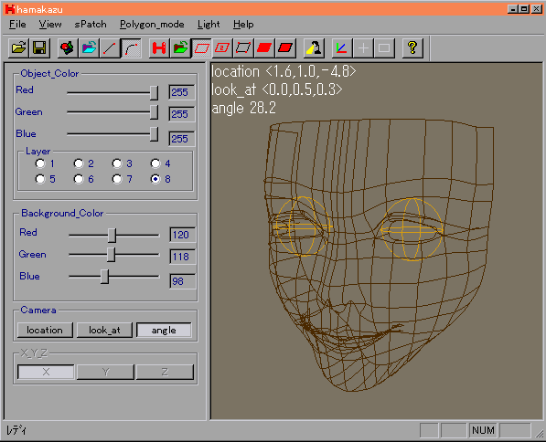This screenshot has width=546, height=442.
Task: Click the lamp light icon
Action: click(x=314, y=47)
